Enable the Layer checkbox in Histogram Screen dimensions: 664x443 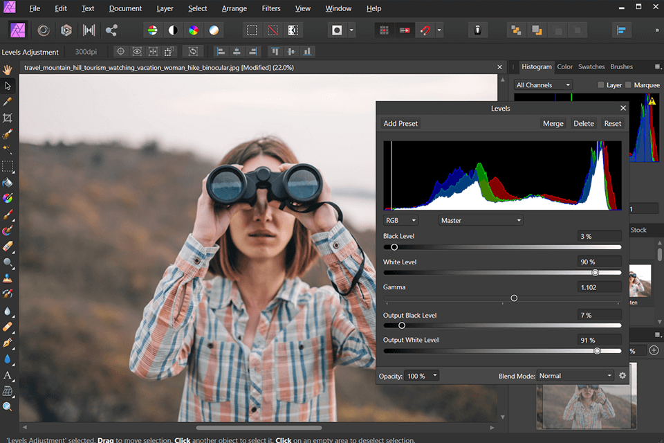tap(600, 84)
